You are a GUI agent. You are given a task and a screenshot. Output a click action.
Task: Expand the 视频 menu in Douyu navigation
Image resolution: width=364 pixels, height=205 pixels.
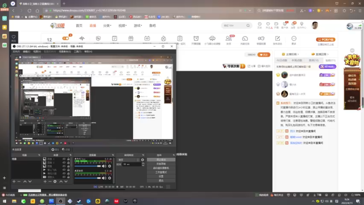122,26
